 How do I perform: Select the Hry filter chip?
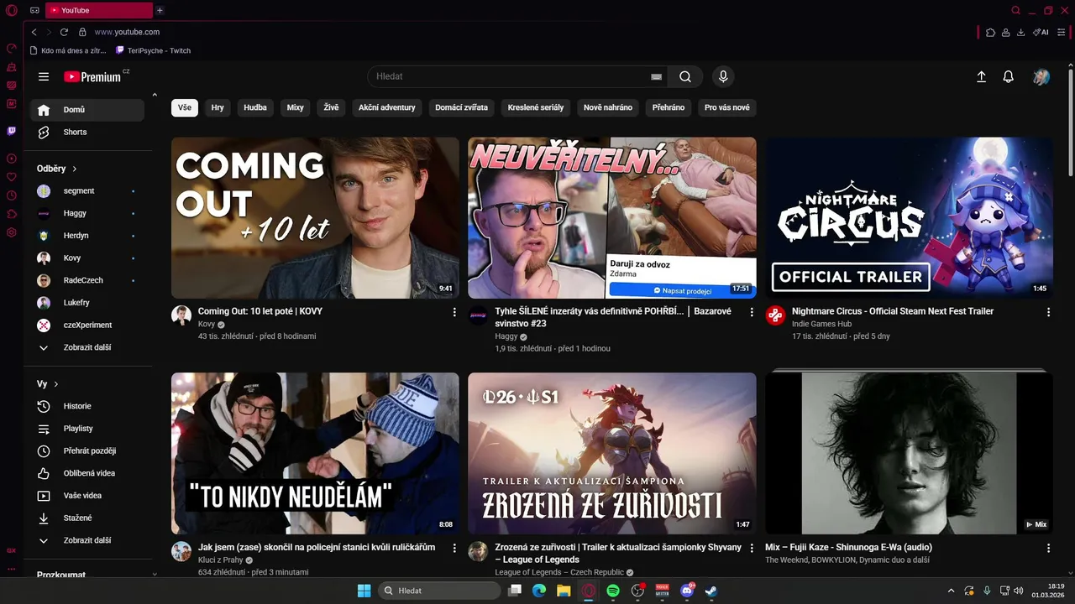point(218,107)
